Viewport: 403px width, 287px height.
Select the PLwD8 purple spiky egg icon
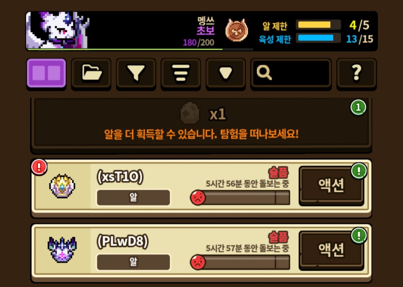click(62, 250)
